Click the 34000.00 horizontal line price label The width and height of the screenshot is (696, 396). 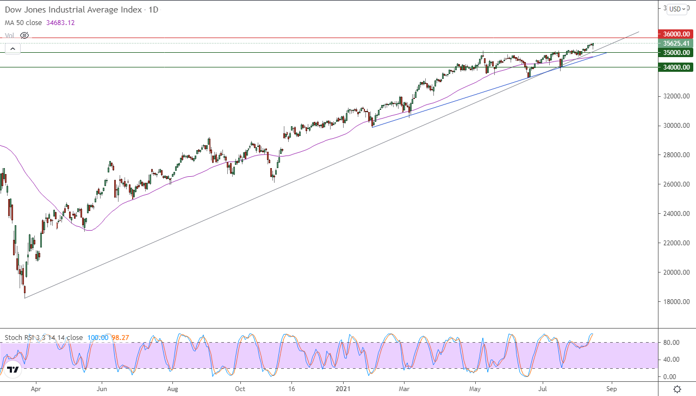(675, 67)
